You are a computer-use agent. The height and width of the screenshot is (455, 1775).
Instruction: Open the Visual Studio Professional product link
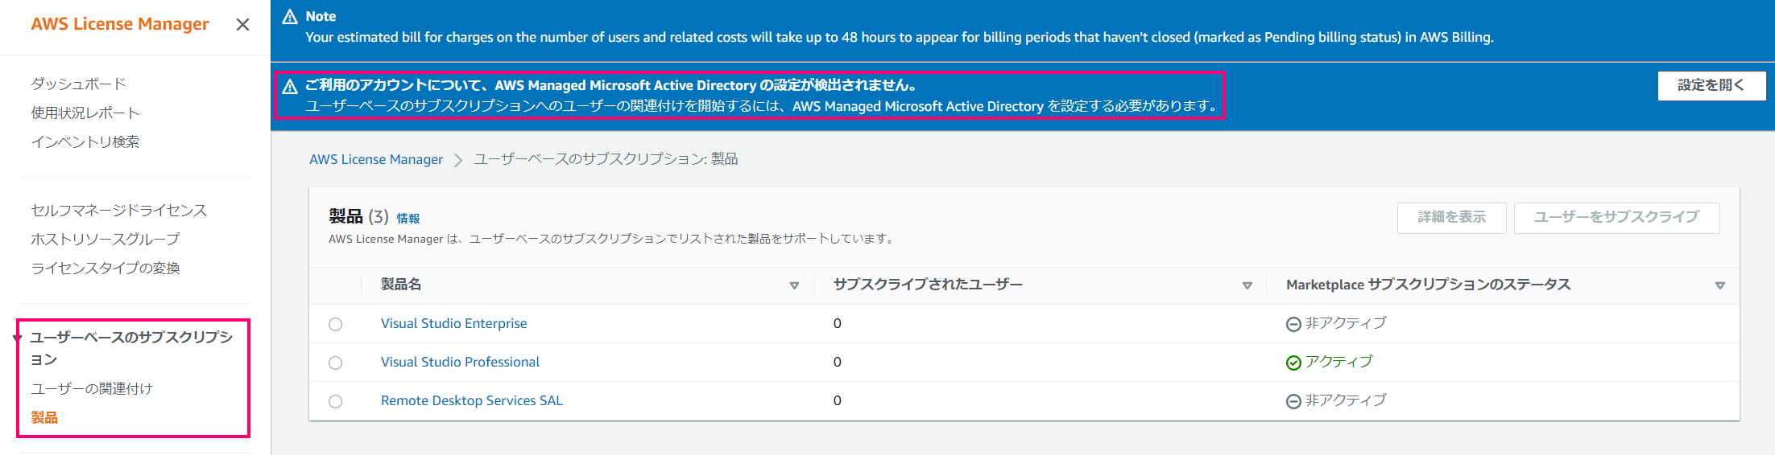[461, 362]
